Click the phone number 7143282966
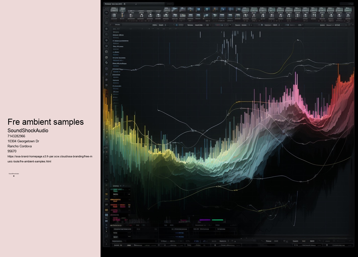This screenshot has height=257, width=358. pos(16,136)
